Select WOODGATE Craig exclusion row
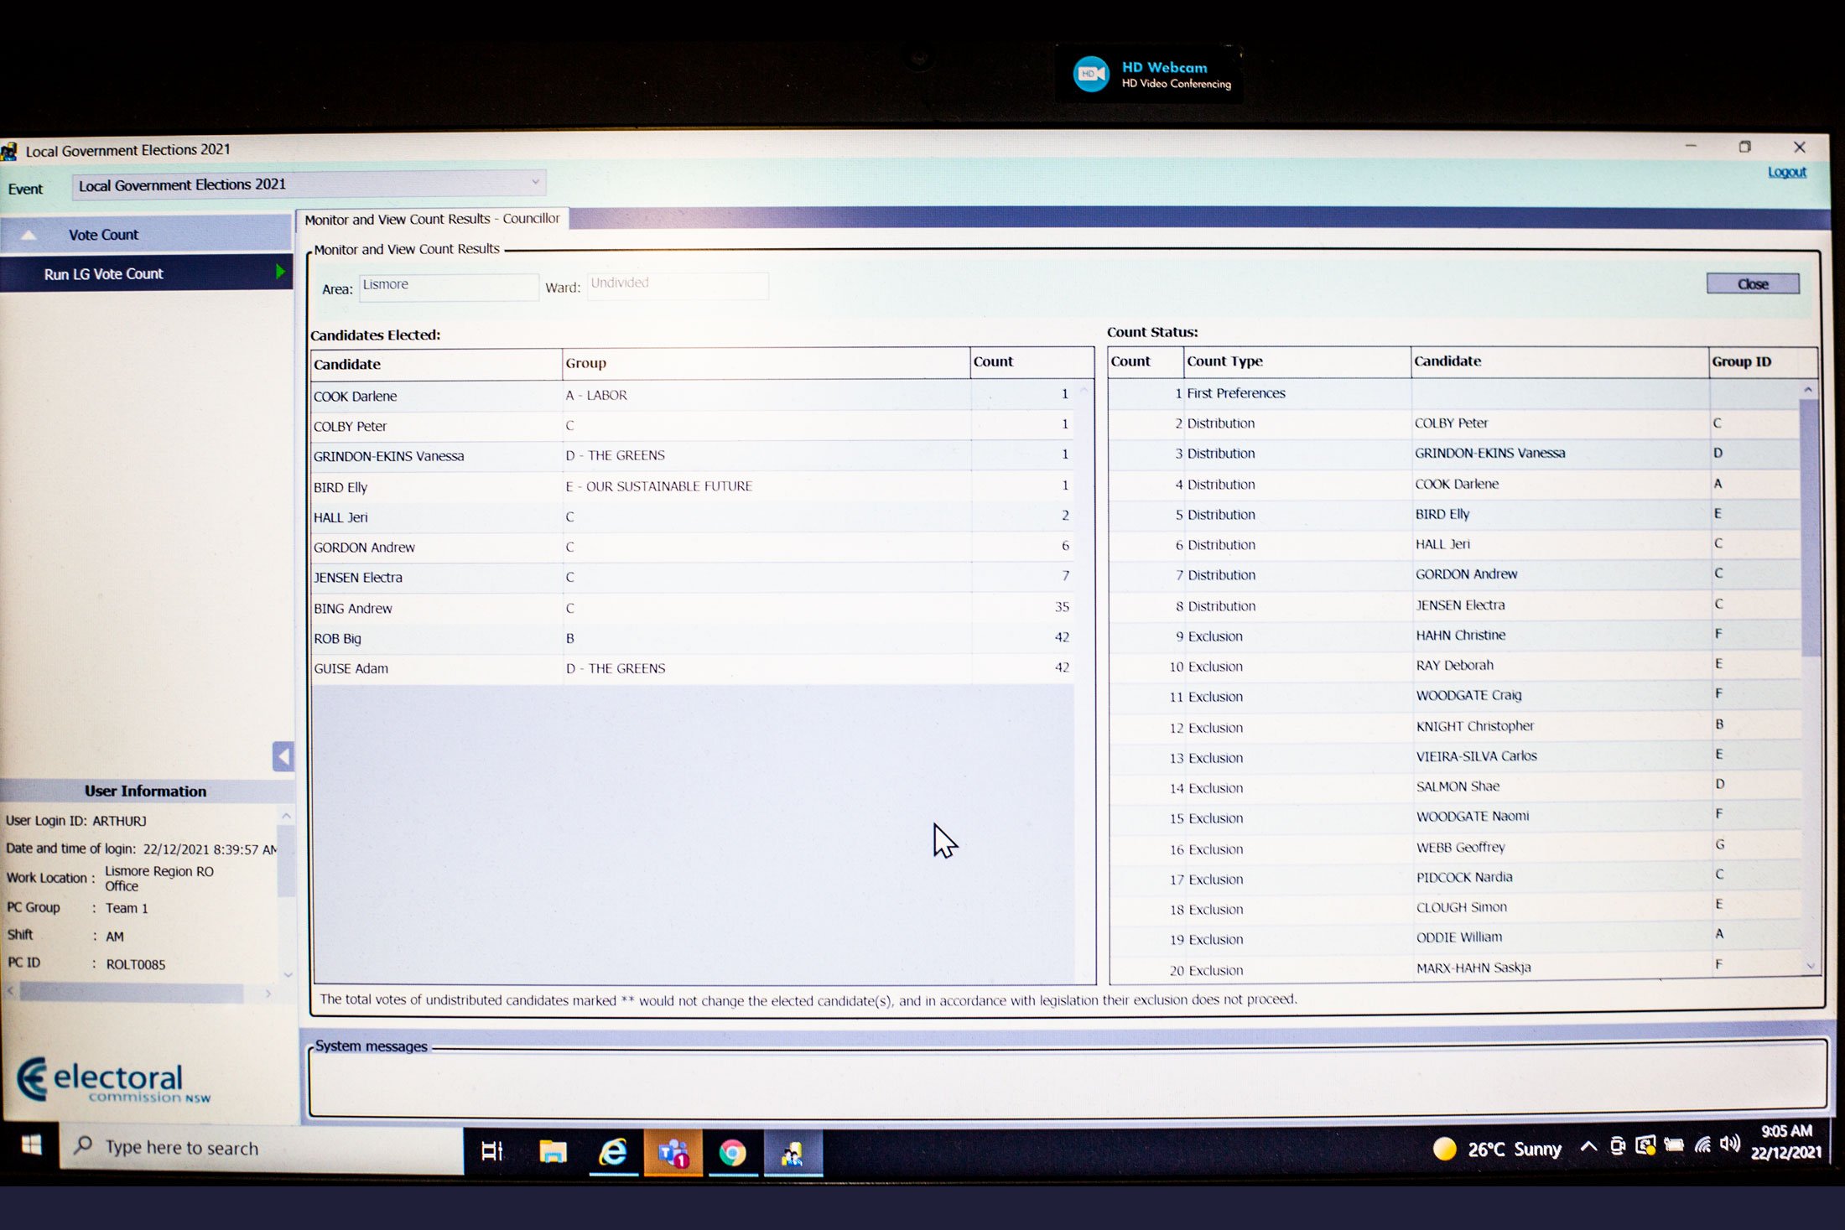 1454,696
